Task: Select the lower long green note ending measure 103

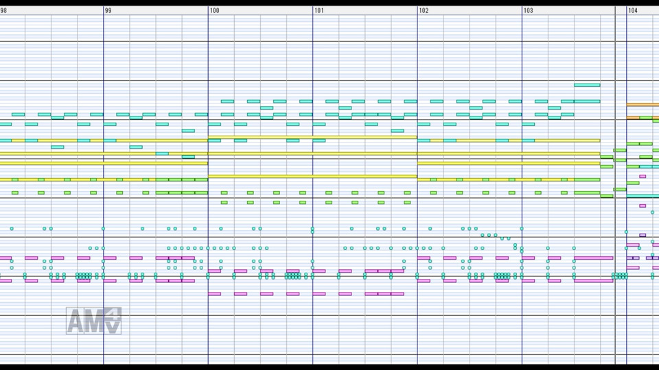Action: (x=587, y=193)
